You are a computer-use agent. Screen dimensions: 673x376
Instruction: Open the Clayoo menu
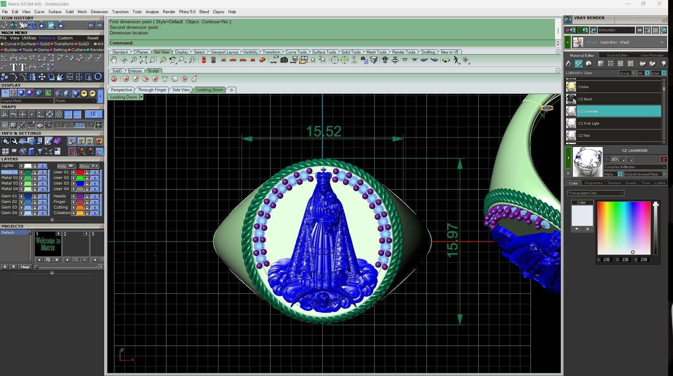click(x=219, y=12)
